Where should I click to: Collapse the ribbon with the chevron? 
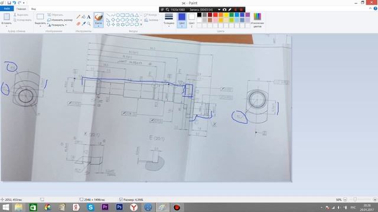click(370, 8)
